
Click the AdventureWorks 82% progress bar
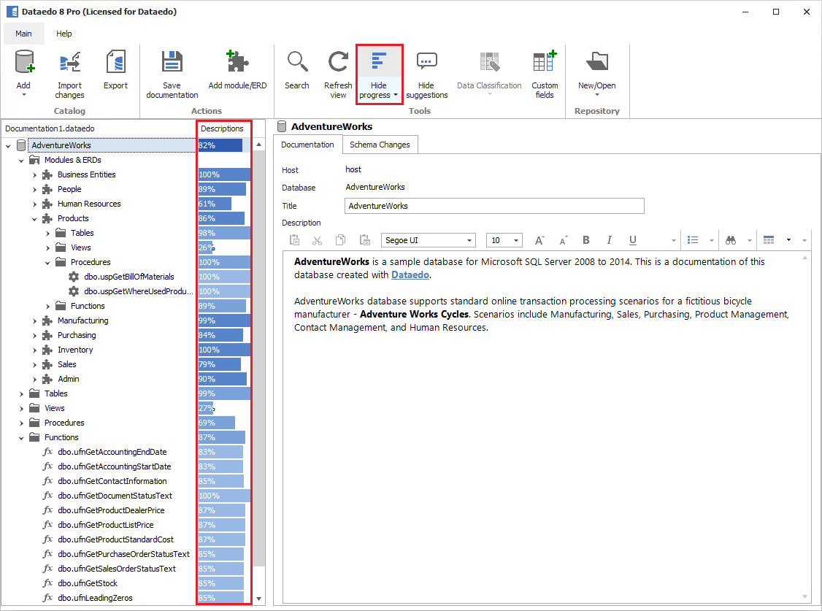click(x=220, y=145)
